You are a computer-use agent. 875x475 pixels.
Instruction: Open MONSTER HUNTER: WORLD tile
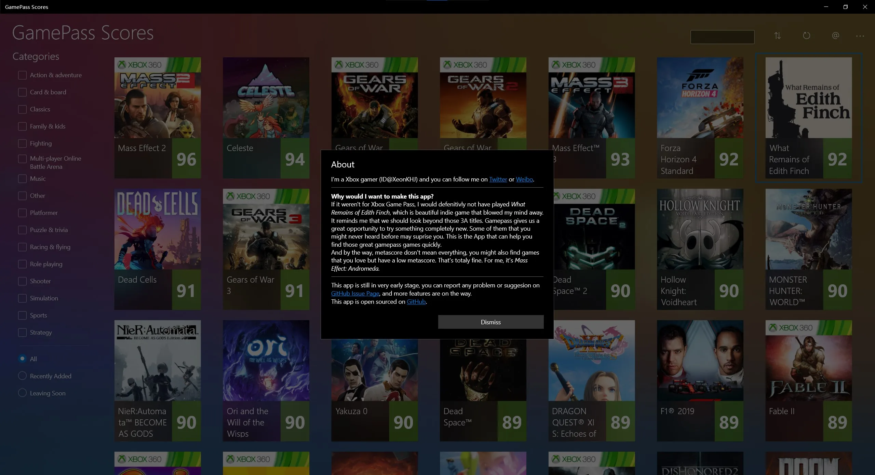coord(809,249)
